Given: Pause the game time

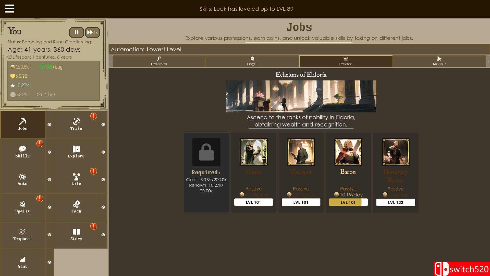Looking at the screenshot, I should (x=76, y=32).
